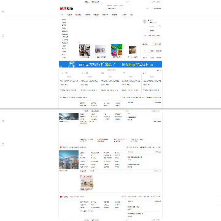
Task: Click the large blue collage category image
Action: point(69,160)
